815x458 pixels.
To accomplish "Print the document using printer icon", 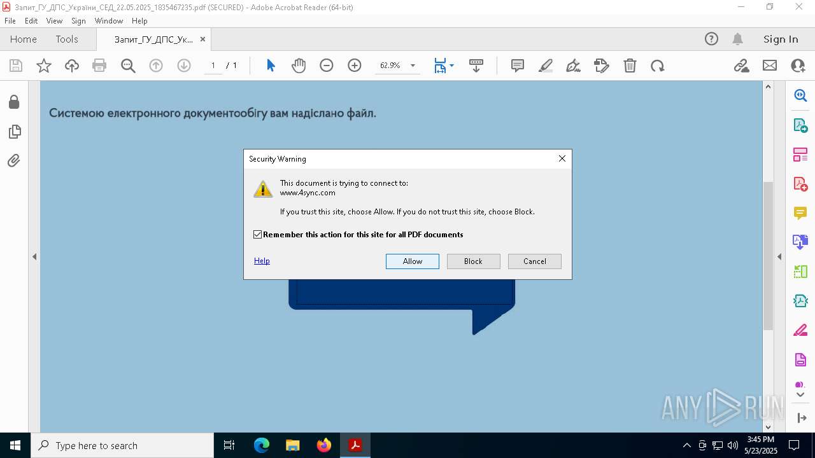I will tap(99, 66).
